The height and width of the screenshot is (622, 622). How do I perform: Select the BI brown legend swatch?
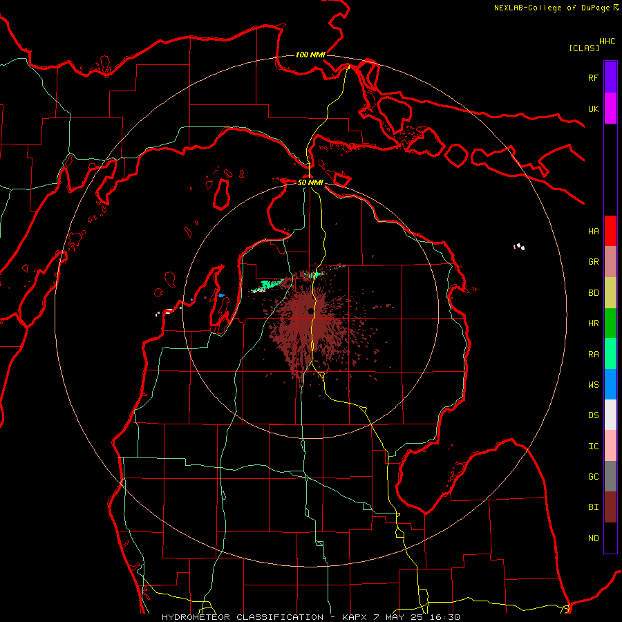(x=610, y=507)
